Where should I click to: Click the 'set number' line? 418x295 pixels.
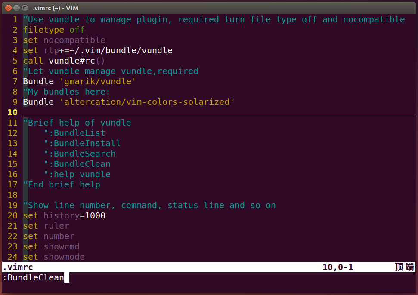tap(49, 237)
